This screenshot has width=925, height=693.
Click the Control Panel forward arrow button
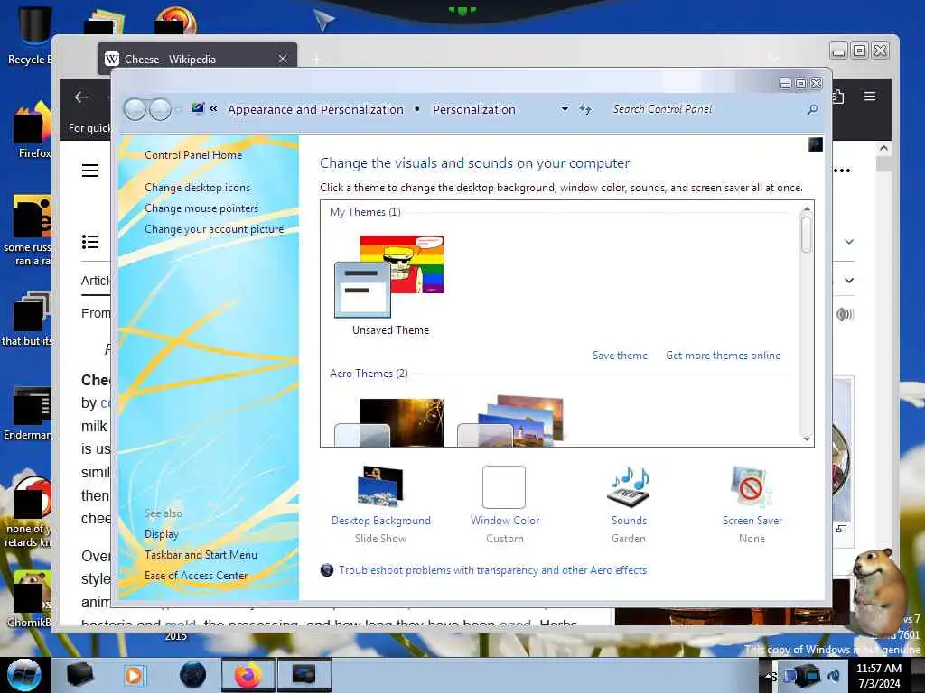pos(160,109)
